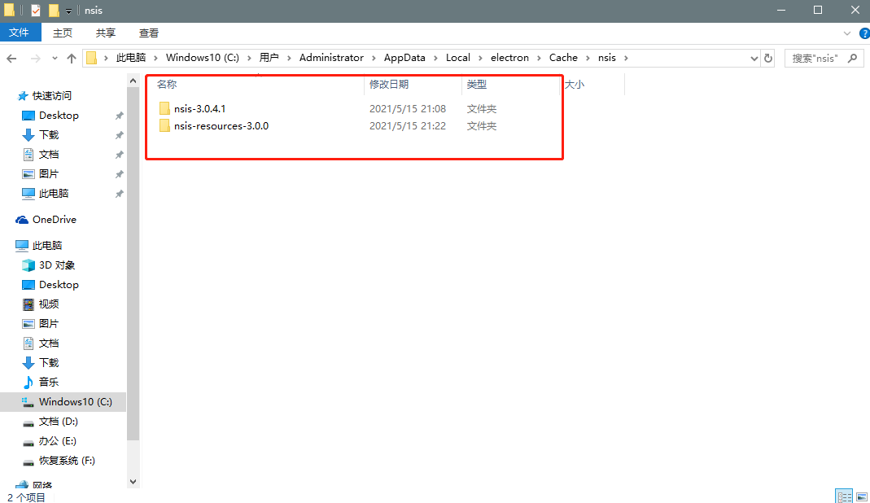
Task: Unpin Downloads from Quick access
Action: pos(119,134)
